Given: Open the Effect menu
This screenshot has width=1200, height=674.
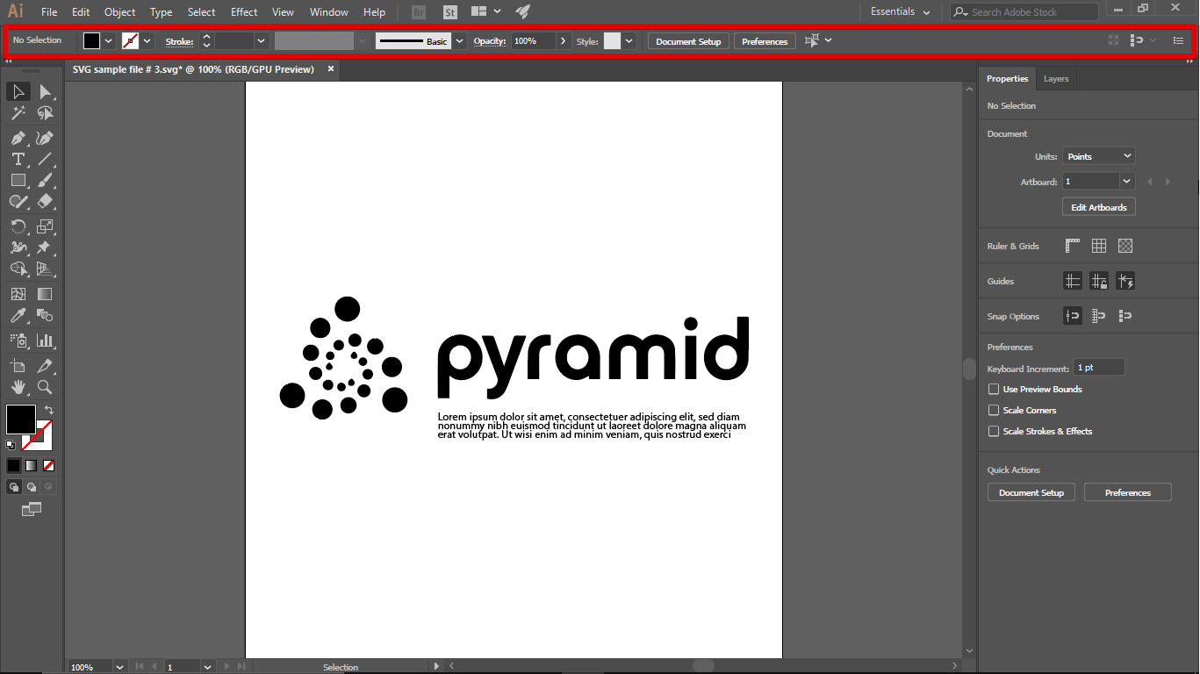Looking at the screenshot, I should coord(244,12).
